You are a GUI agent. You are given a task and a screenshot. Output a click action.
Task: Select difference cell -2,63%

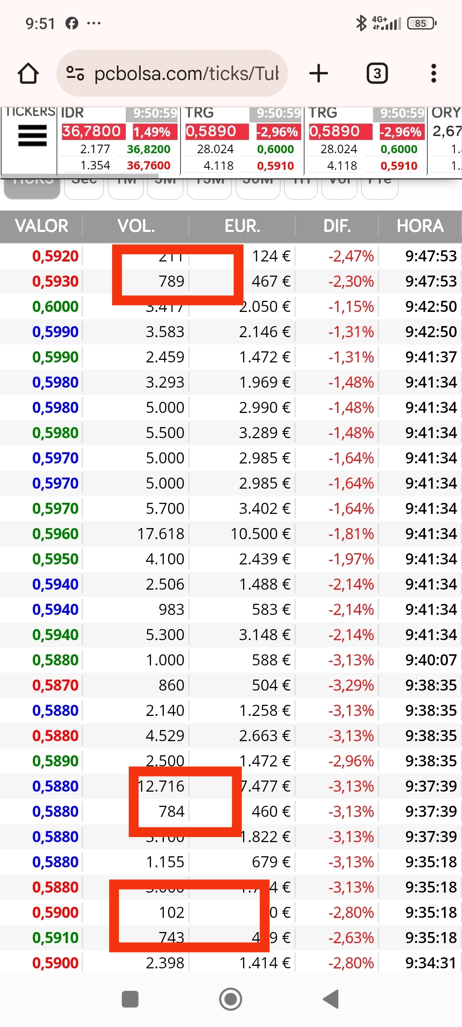[x=351, y=938]
